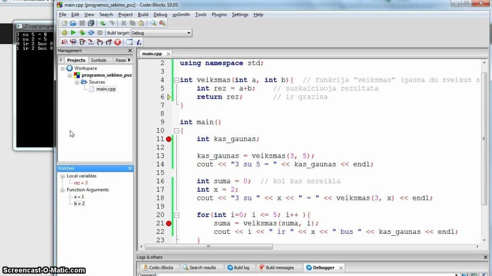The height and width of the screenshot is (276, 492).
Task: Collapse the main function fold at line 10
Action: tap(177, 131)
